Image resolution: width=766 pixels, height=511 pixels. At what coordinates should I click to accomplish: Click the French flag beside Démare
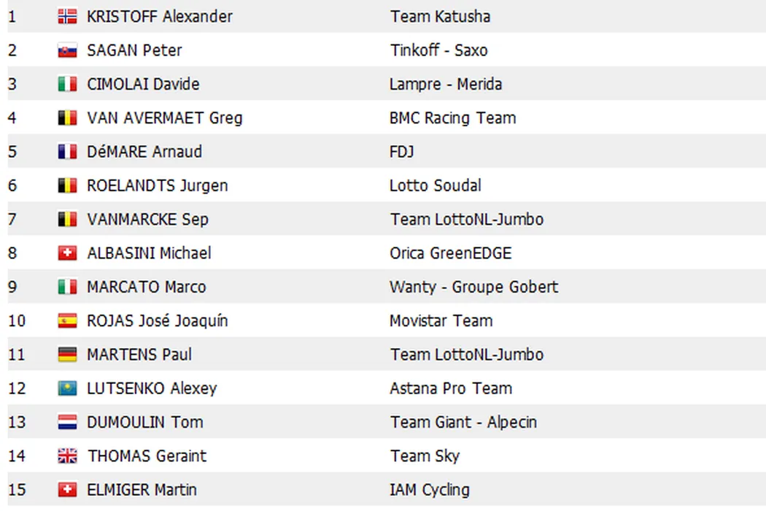click(x=67, y=152)
